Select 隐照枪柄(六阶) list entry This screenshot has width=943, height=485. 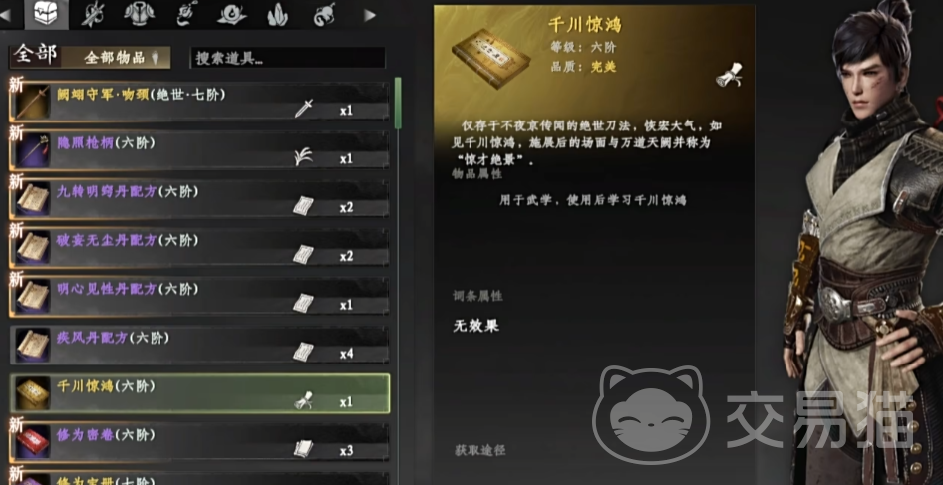coord(199,150)
